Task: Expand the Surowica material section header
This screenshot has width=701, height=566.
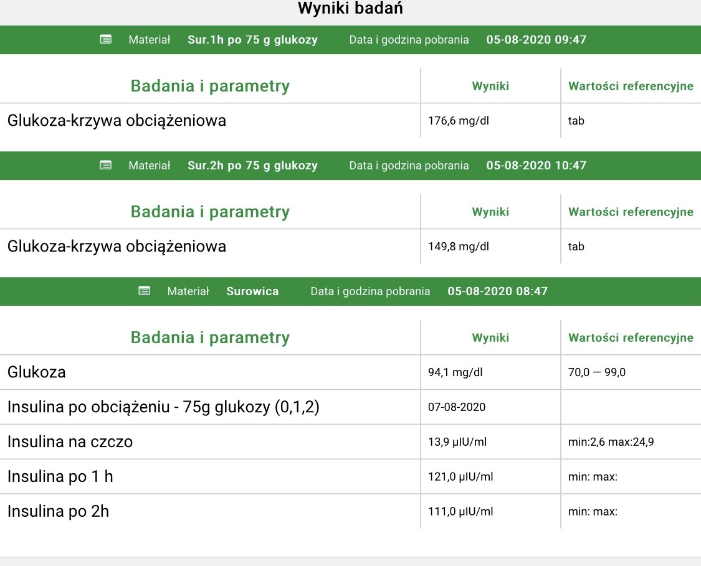Action: coord(252,291)
